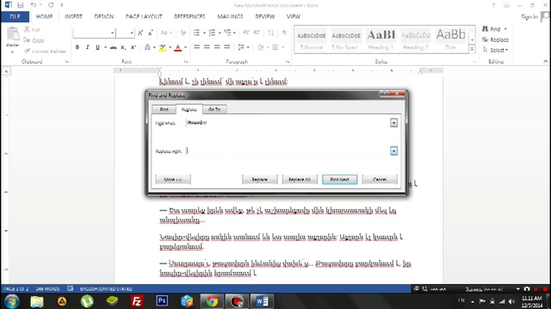Switch to PAGE LAYOUT tab
The image size is (551, 309).
tap(144, 17)
